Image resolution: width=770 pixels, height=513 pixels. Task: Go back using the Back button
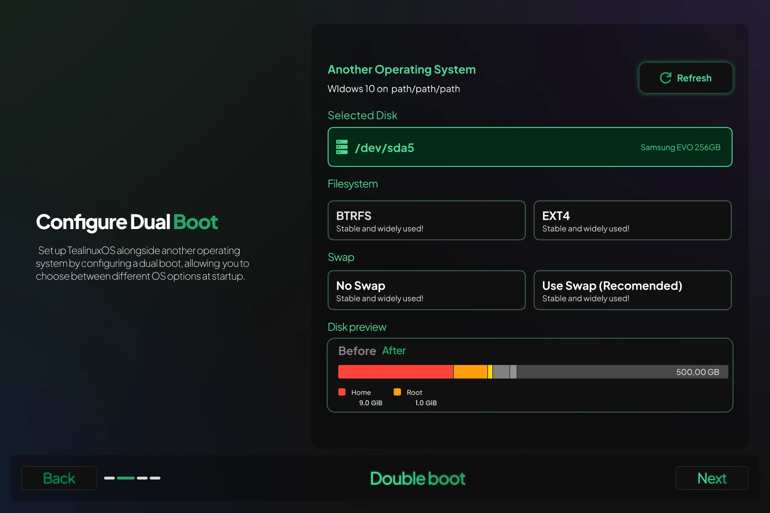(59, 478)
